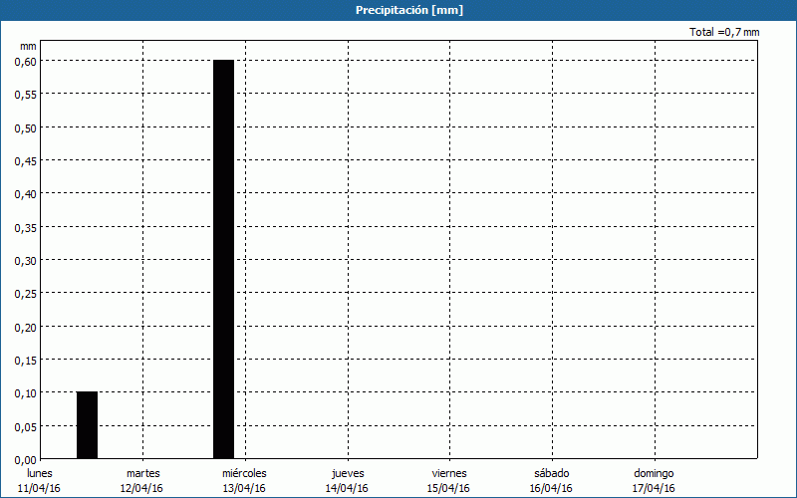Select the miércoles axis label
Image resolution: width=797 pixels, height=498 pixels.
[x=244, y=473]
